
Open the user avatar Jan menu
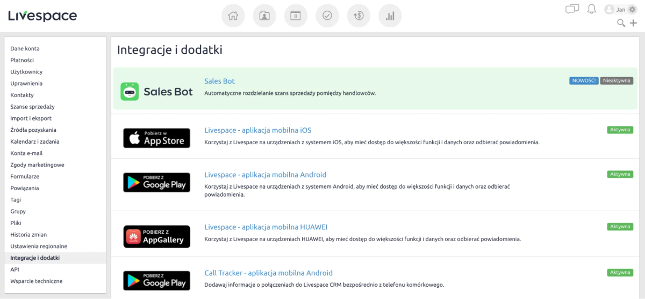tap(615, 10)
